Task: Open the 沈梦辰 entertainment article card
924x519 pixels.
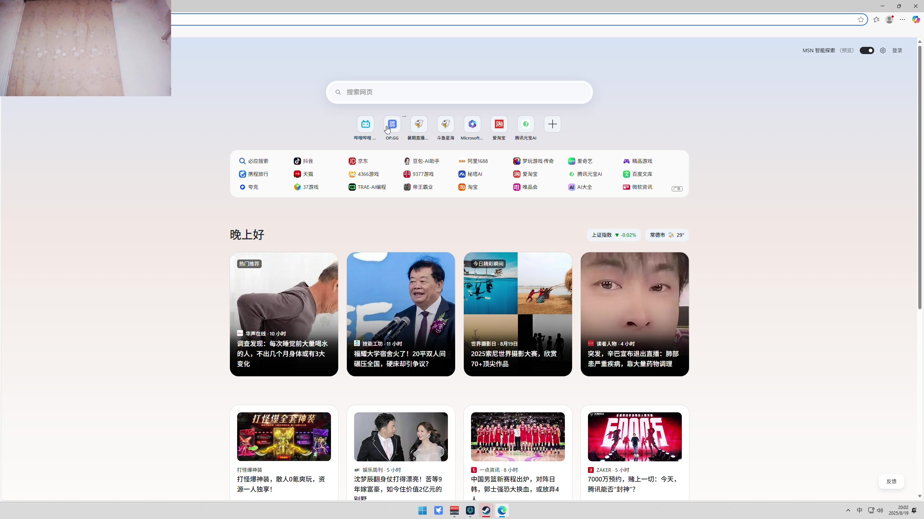Action: [401, 453]
